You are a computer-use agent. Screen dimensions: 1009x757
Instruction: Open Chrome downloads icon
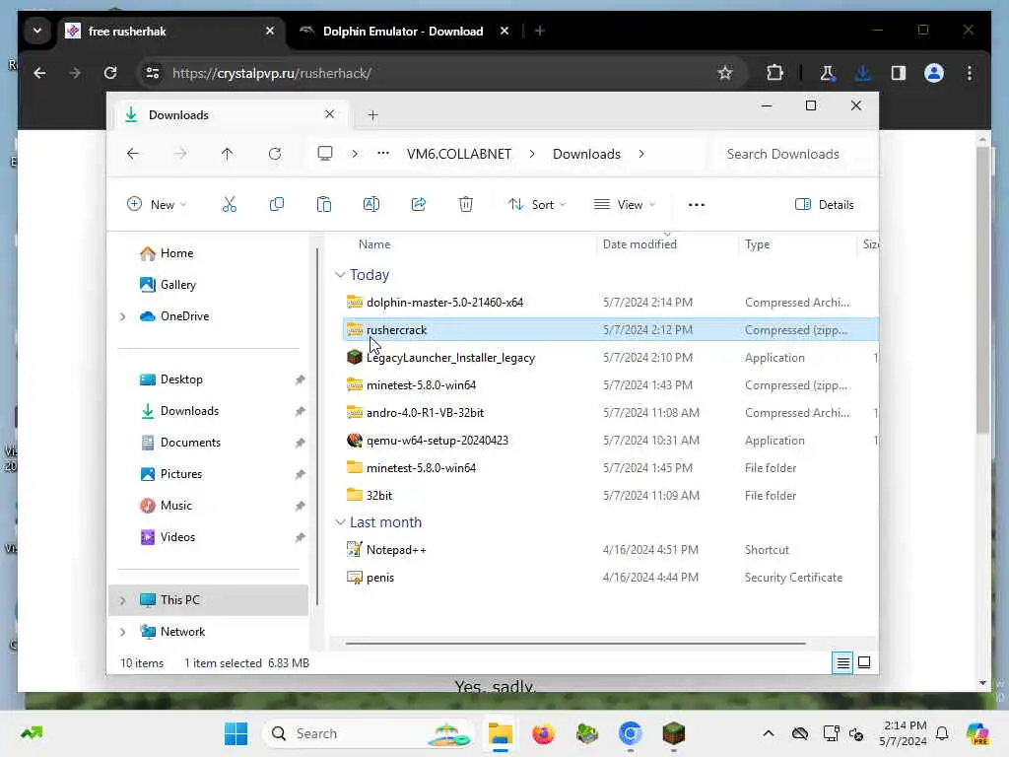point(863,73)
